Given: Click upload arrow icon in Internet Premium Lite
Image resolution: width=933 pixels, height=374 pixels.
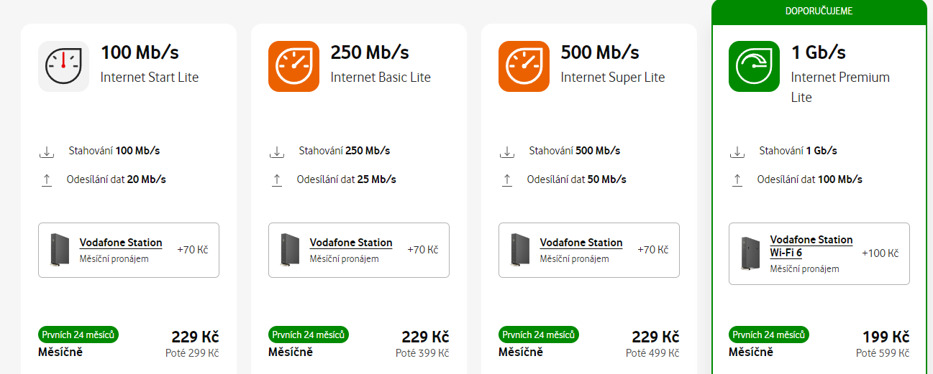Looking at the screenshot, I should pyautogui.click(x=737, y=179).
